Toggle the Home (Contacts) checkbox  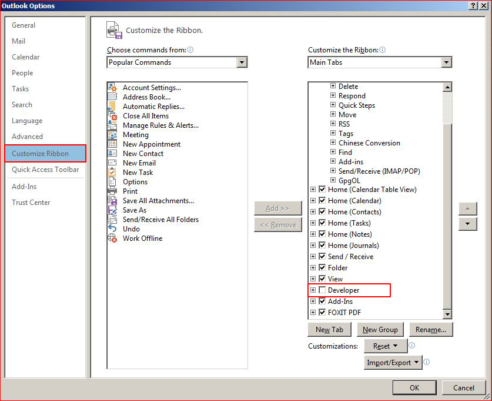322,211
